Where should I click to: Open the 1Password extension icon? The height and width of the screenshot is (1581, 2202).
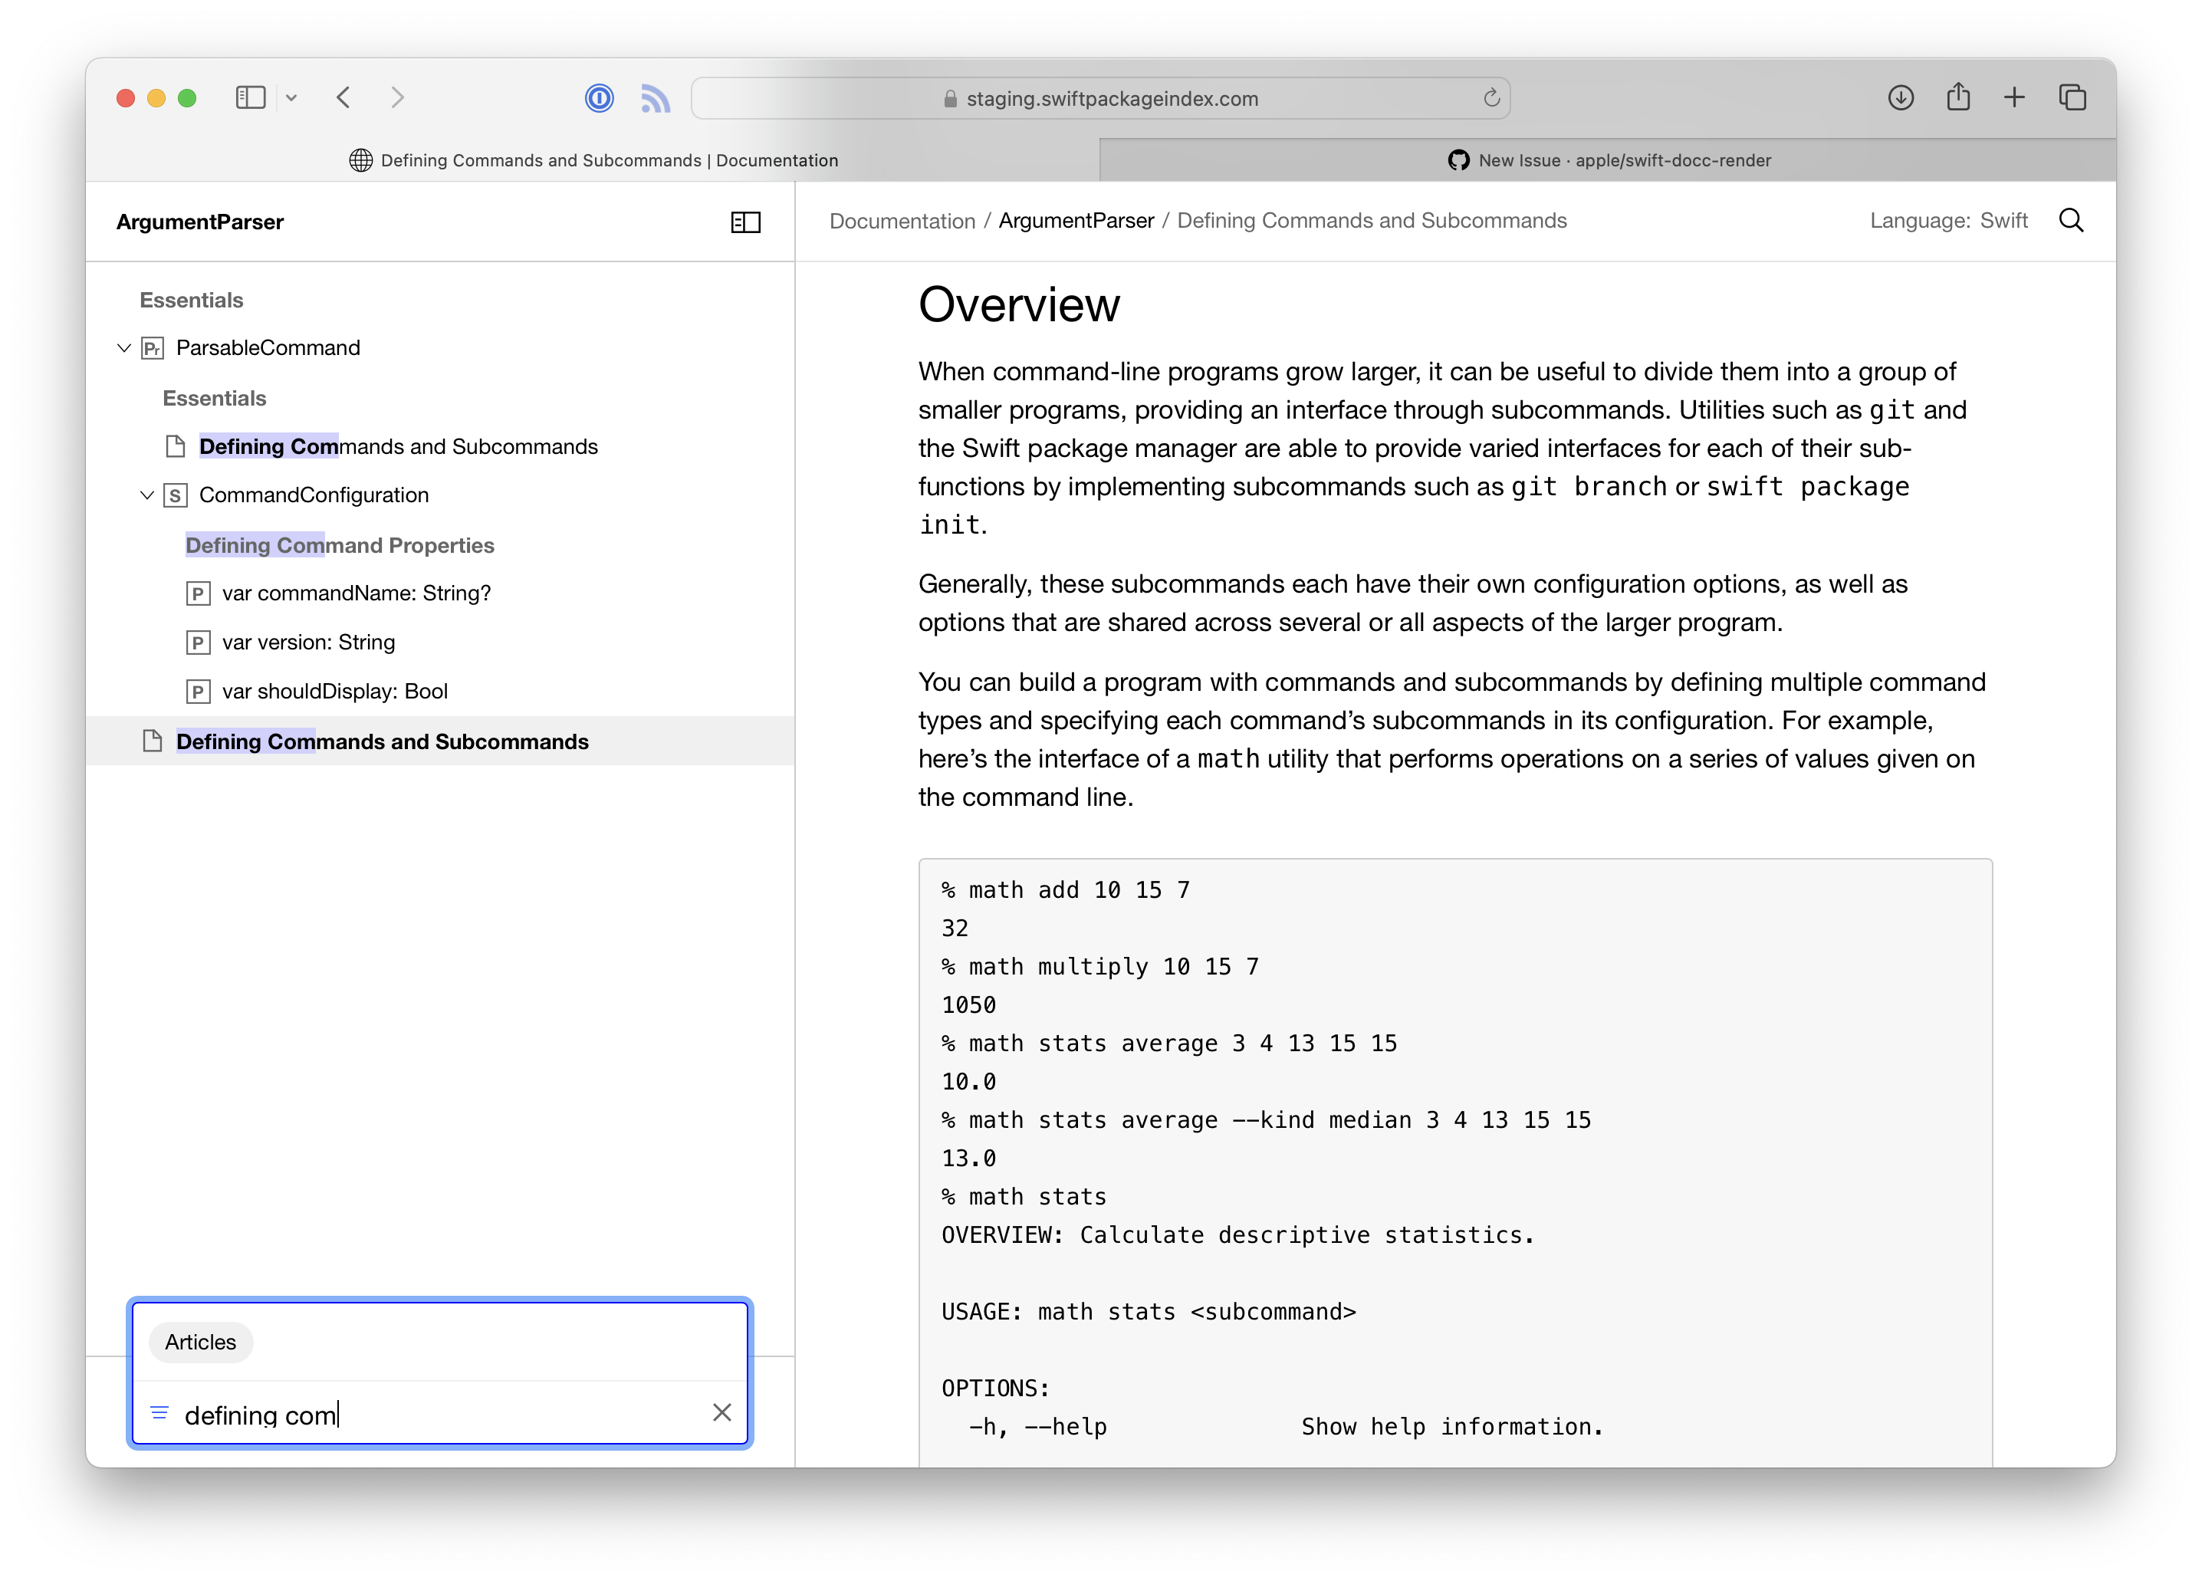pos(599,97)
